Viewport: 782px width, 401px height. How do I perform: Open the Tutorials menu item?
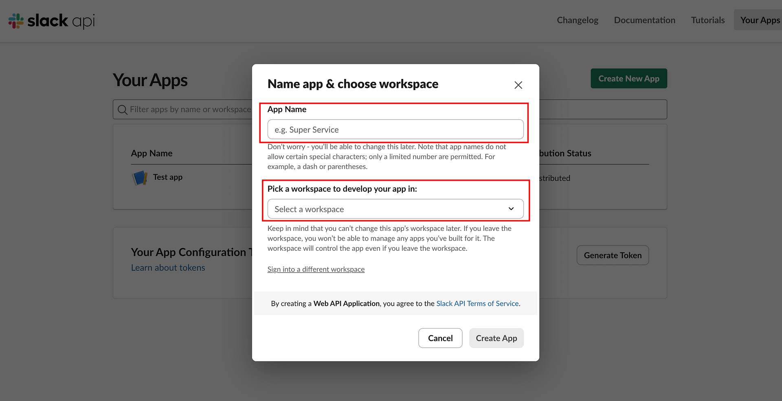coord(708,20)
